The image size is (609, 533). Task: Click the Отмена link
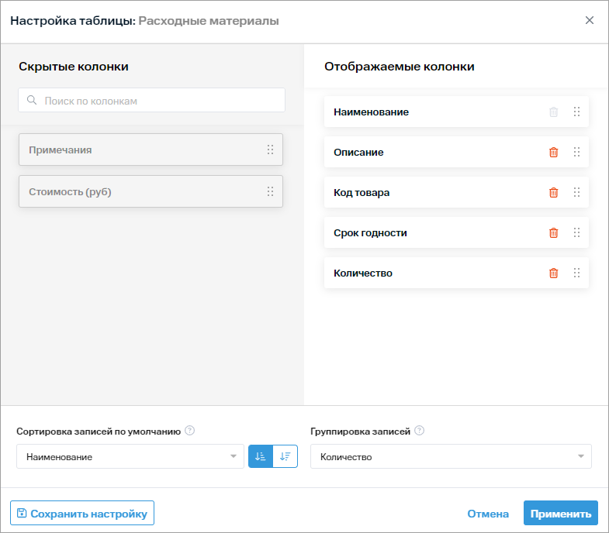click(488, 514)
